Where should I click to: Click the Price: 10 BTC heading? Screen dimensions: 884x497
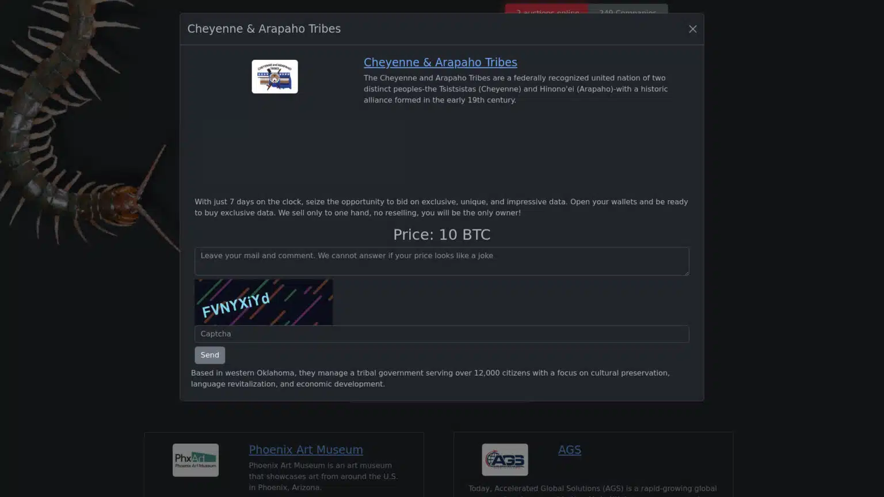pos(441,235)
